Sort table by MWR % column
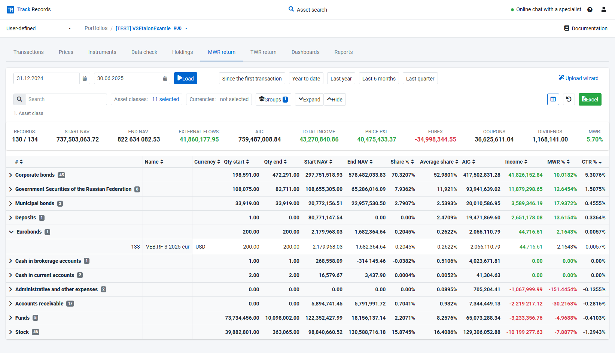This screenshot has height=353, width=615. pos(558,162)
